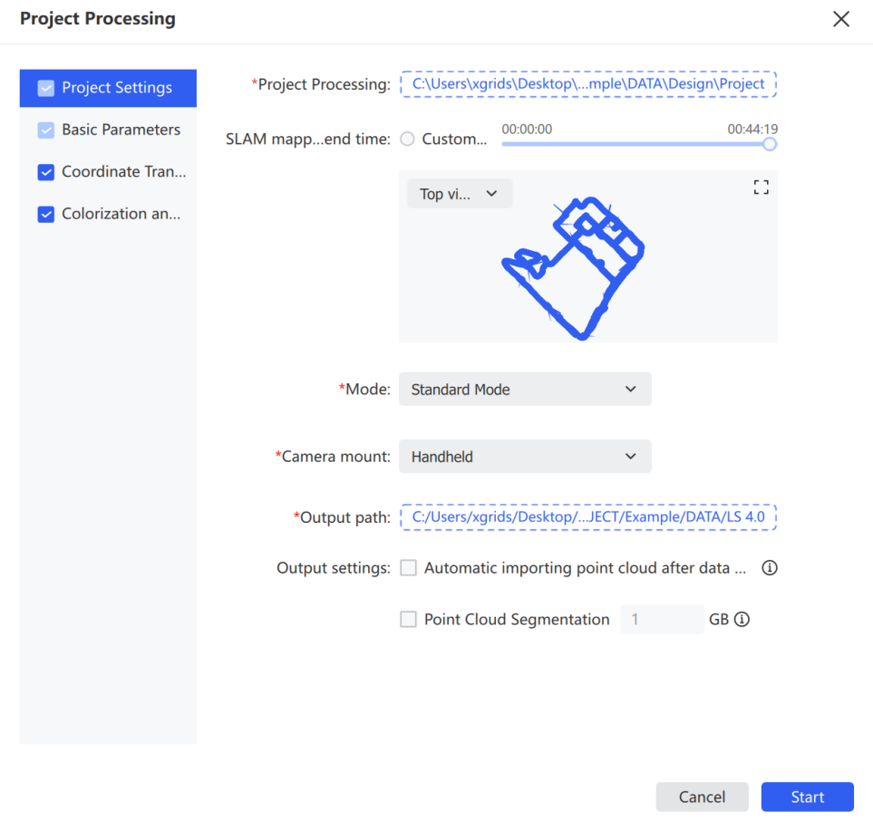The image size is (873, 820).
Task: Toggle the Project Settings checkbox
Action: tap(46, 88)
